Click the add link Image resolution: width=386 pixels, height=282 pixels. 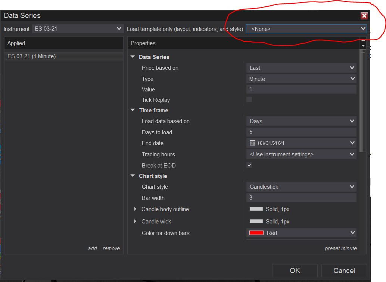92,248
